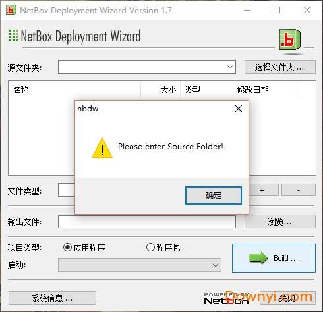Viewport: 323px width, 312px height.
Task: Click the green arrow on Build button
Action: point(258,258)
